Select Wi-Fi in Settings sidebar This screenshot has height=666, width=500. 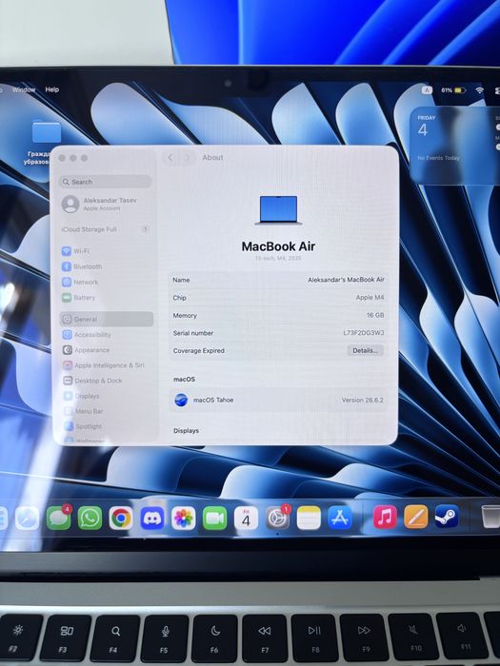tap(107, 251)
